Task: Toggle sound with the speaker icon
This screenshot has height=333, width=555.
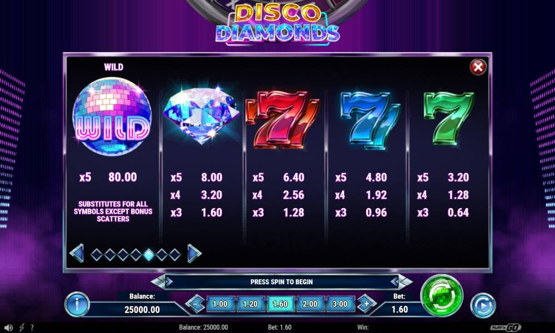Action: (x=8, y=327)
